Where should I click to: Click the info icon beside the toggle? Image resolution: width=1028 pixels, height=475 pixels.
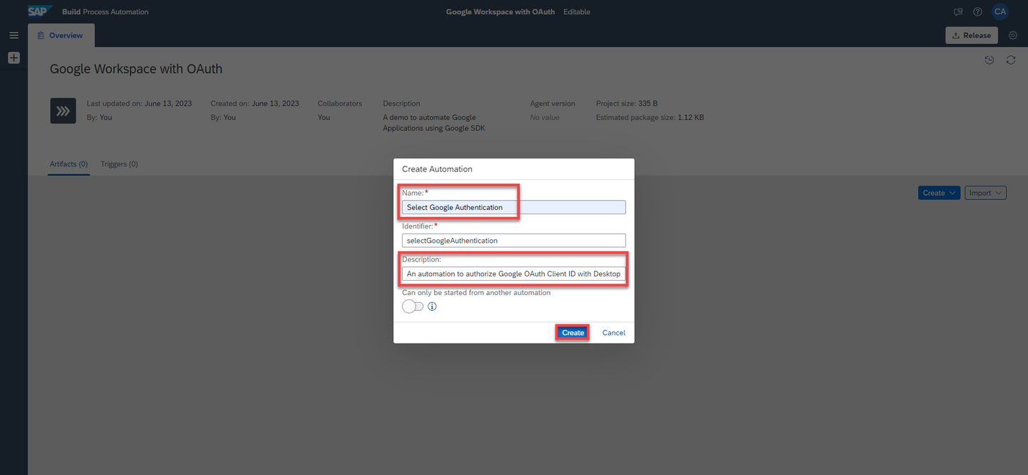[432, 306]
